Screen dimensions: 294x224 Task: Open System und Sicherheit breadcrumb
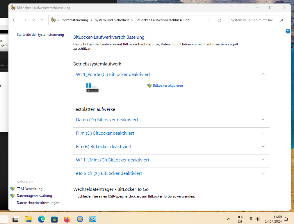pos(112,20)
